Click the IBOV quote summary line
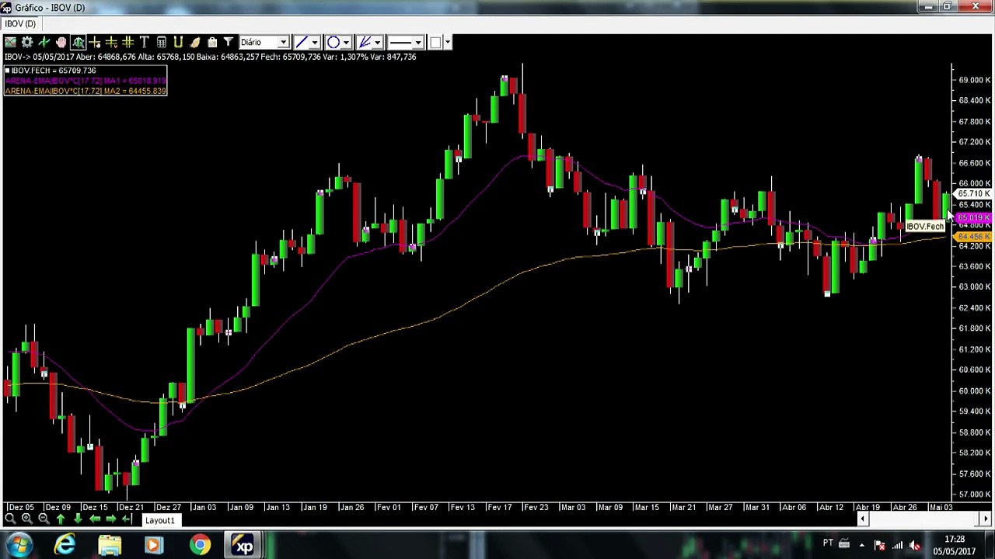 pyautogui.click(x=211, y=57)
